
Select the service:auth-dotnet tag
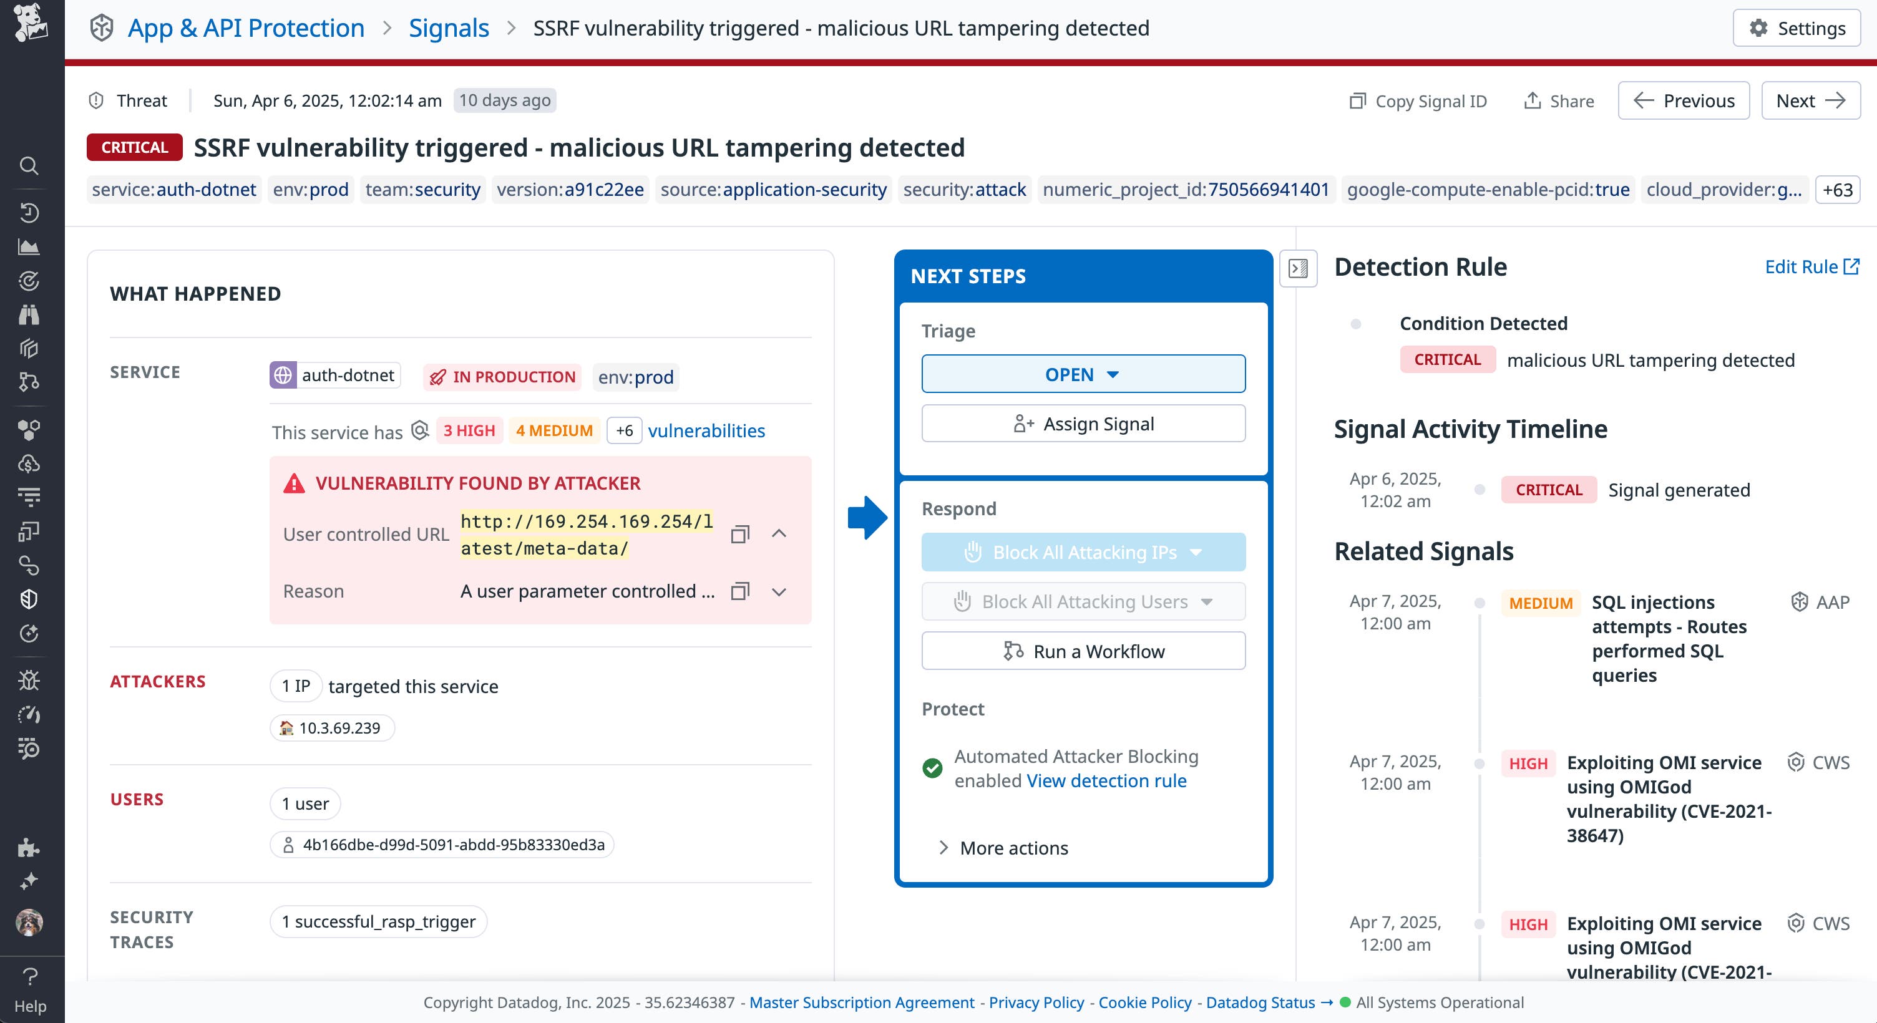(x=173, y=190)
